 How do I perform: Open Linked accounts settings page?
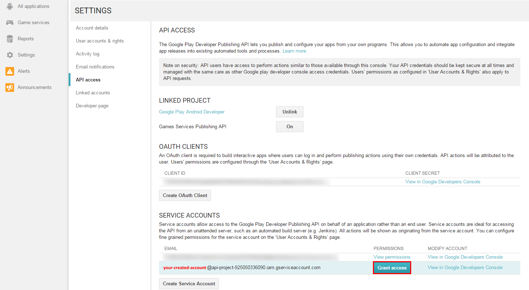click(x=93, y=93)
